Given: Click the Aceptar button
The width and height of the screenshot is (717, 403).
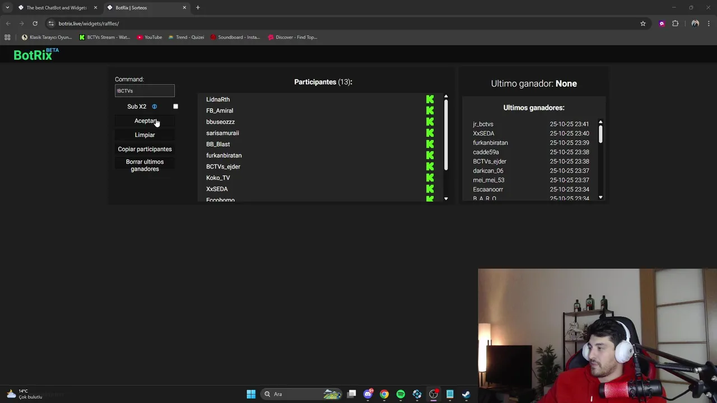Looking at the screenshot, I should point(145,121).
